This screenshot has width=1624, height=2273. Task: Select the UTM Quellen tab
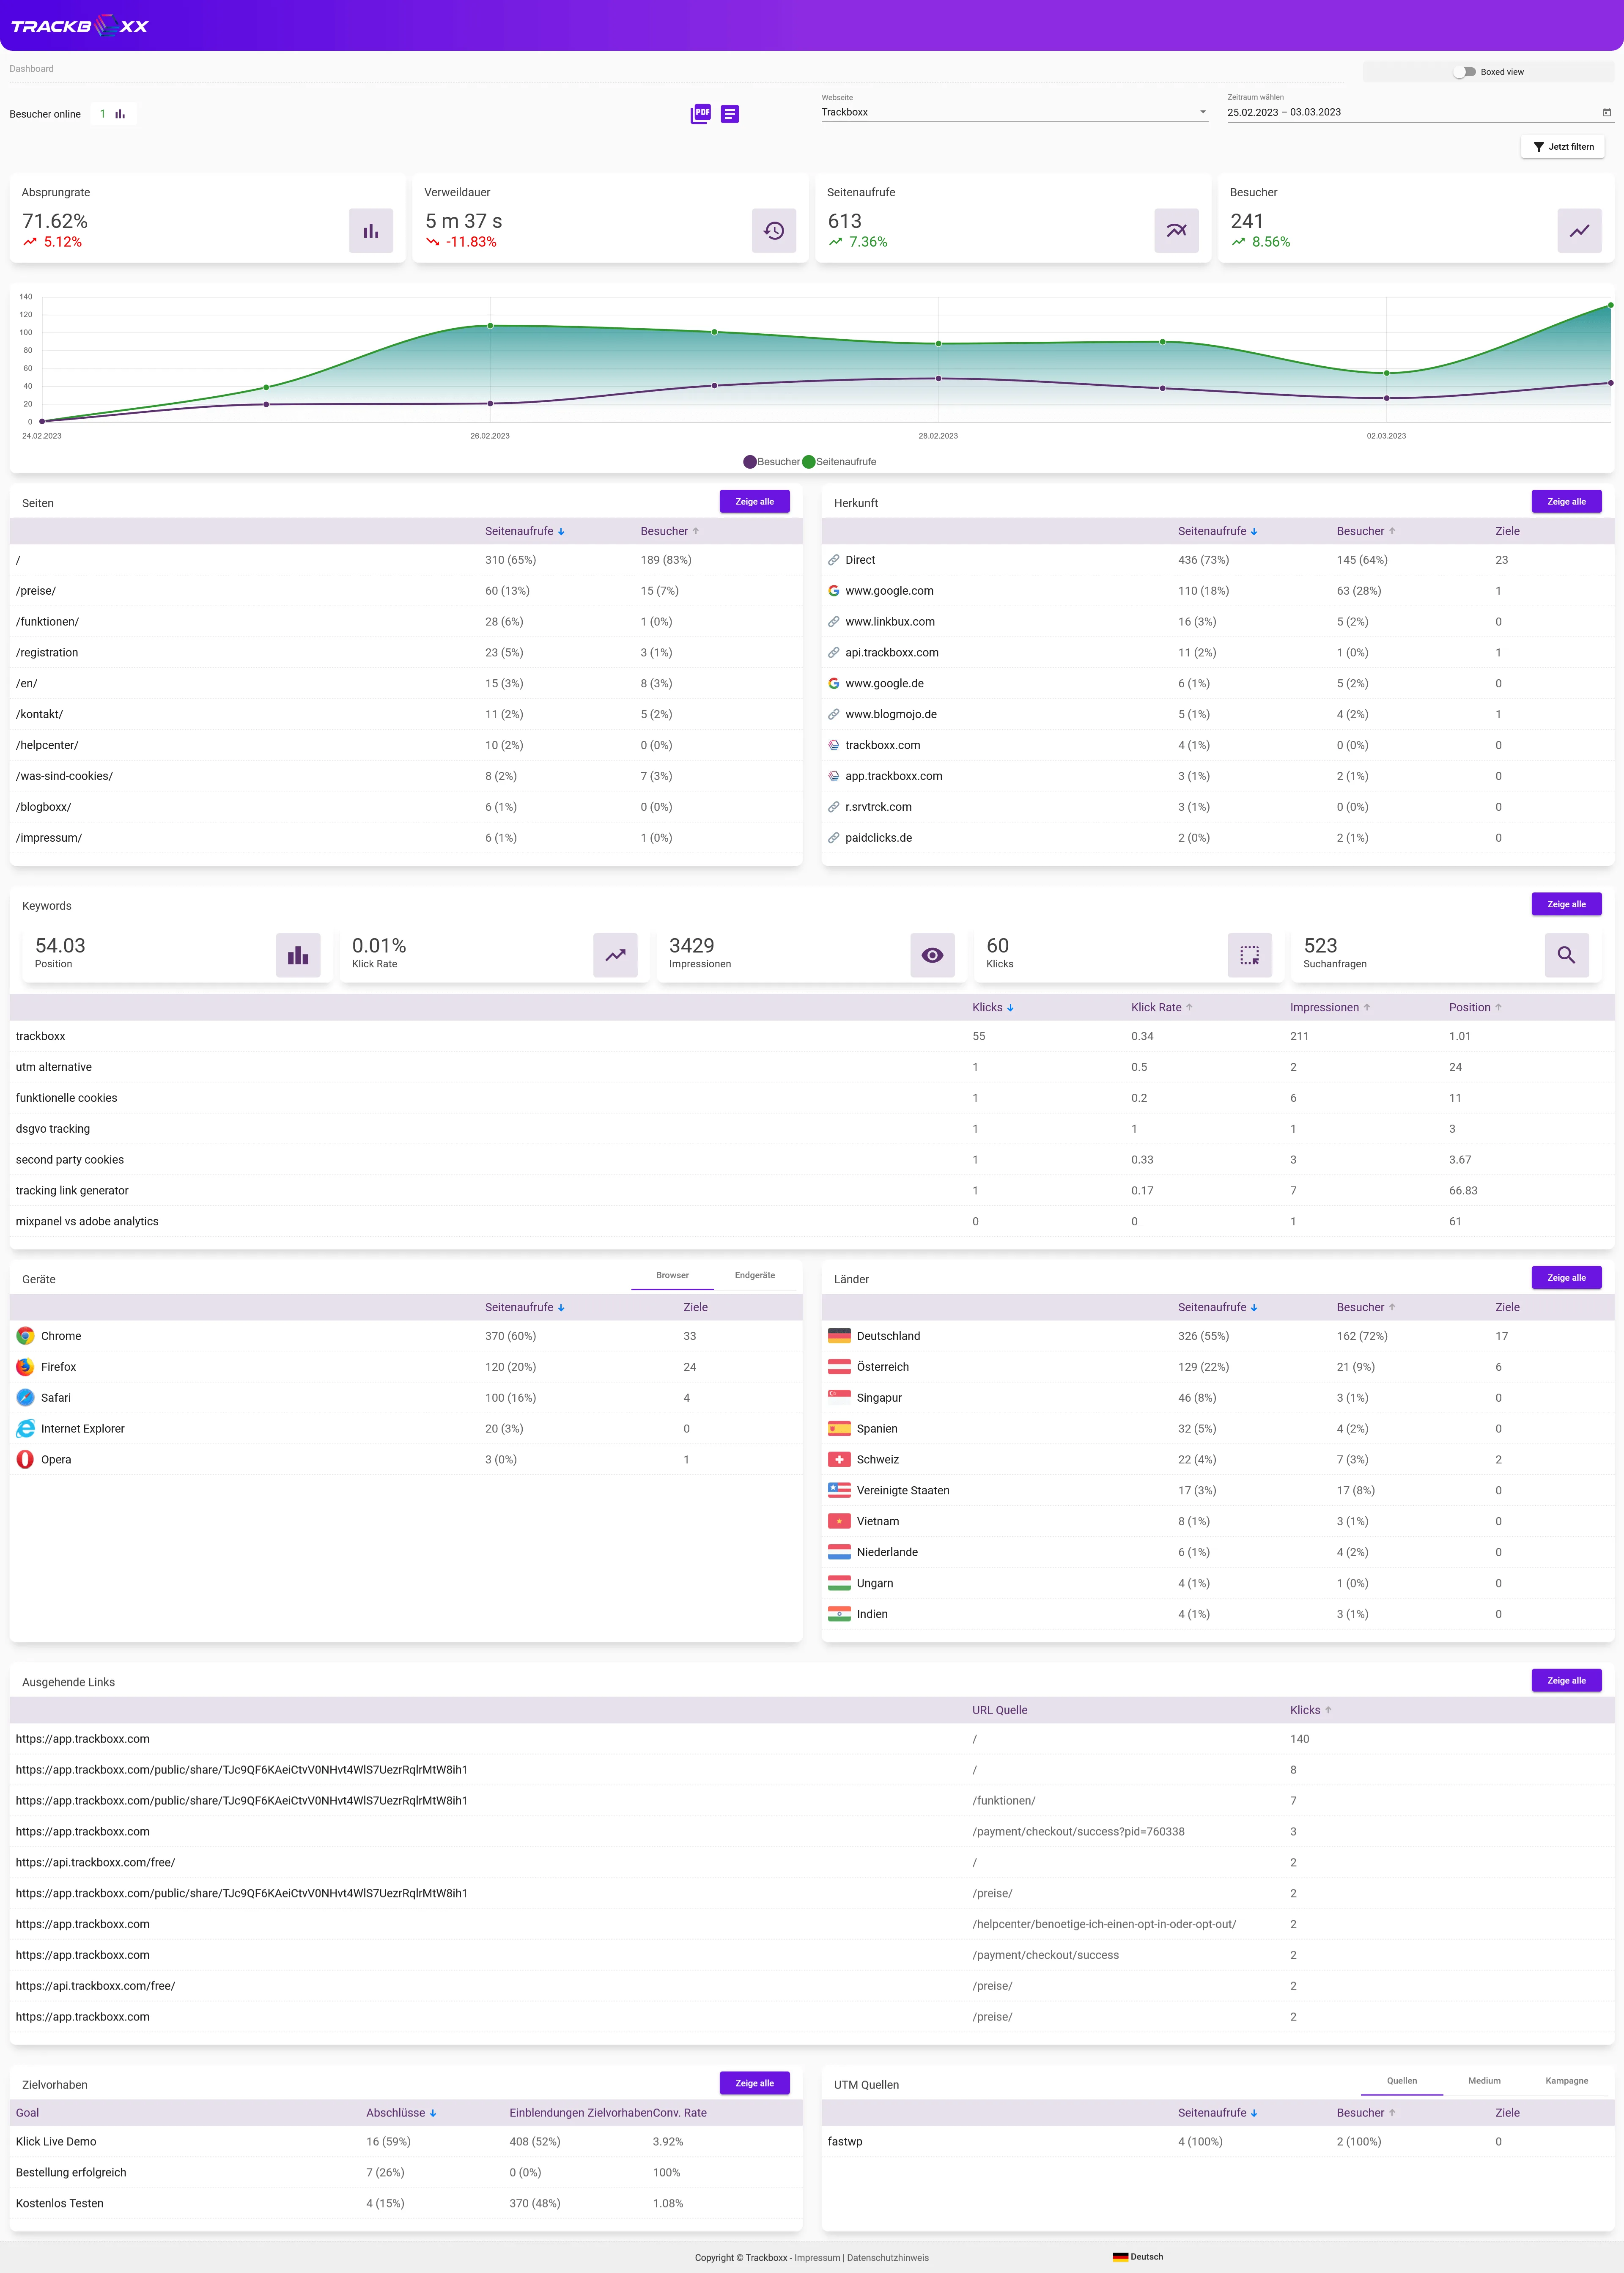pyautogui.click(x=1401, y=2081)
